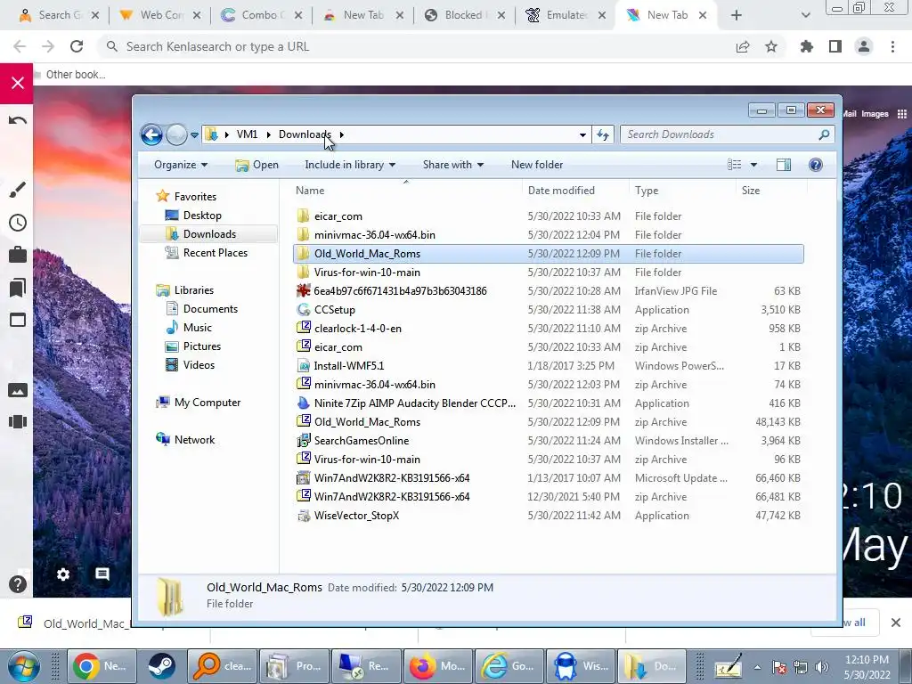Select WiseVector_StopX application
Screen dimensions: 912x684
tap(548, 516)
